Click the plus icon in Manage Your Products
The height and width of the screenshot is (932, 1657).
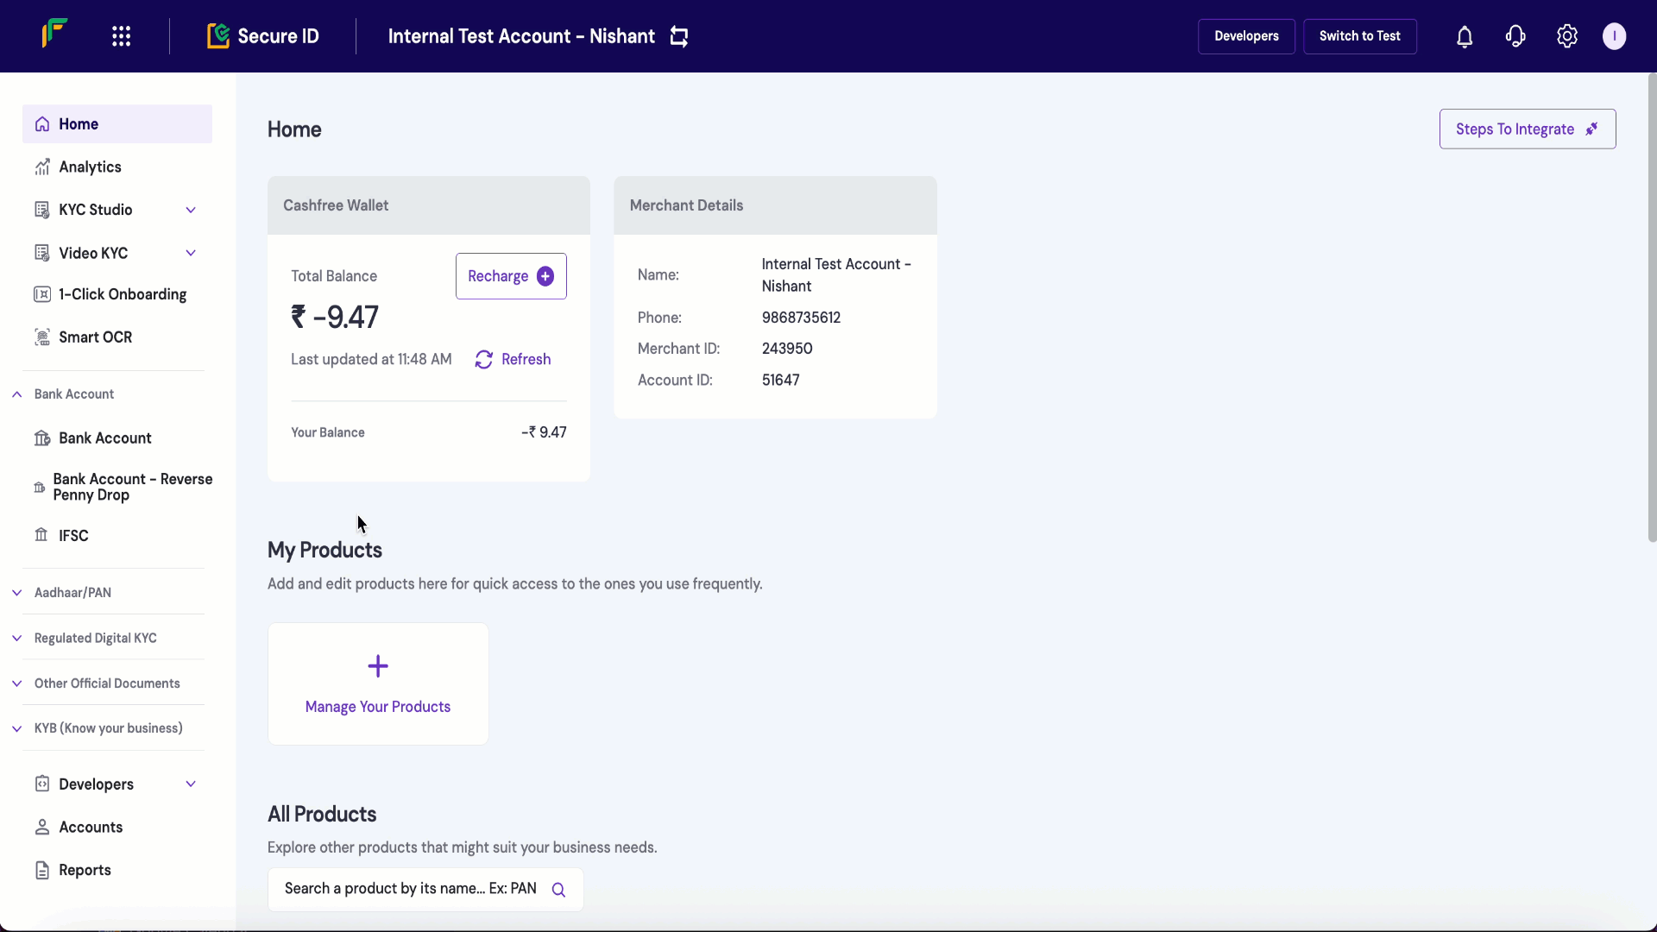[x=378, y=666]
